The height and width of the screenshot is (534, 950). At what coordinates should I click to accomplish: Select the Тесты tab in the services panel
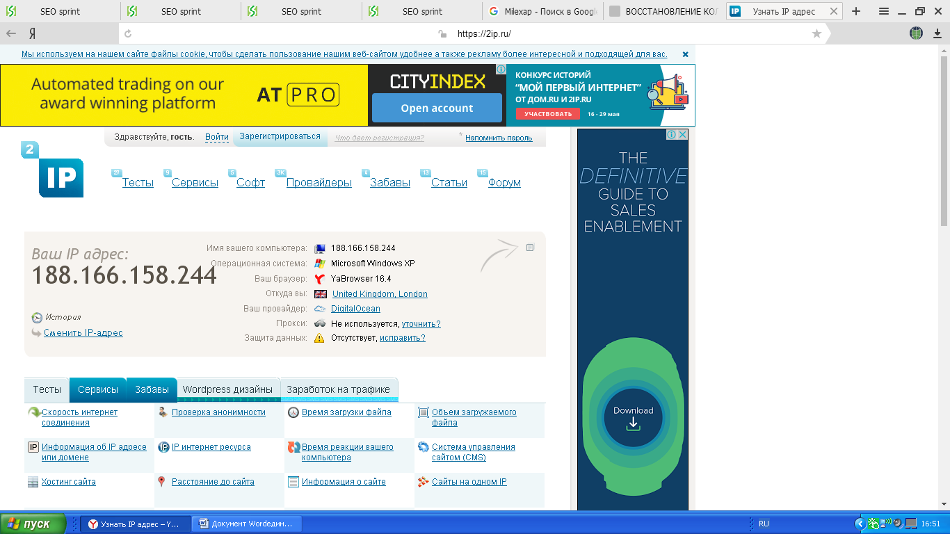47,390
